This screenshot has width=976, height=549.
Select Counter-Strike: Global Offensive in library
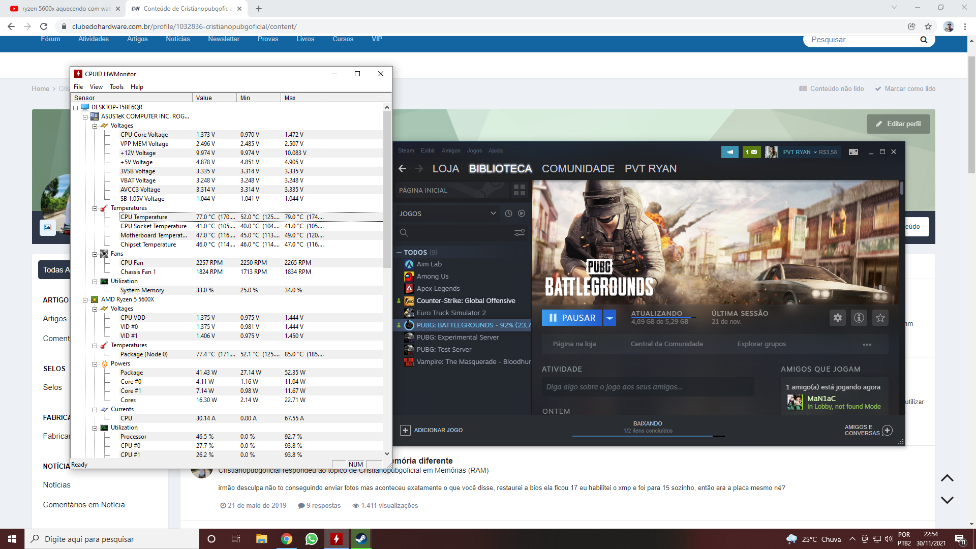pyautogui.click(x=466, y=301)
